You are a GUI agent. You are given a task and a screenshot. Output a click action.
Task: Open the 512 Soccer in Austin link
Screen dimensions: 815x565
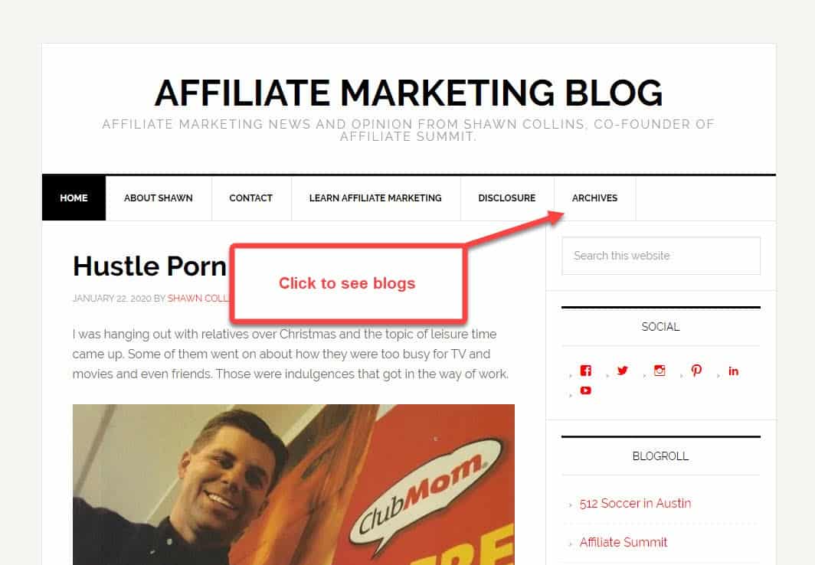click(635, 503)
